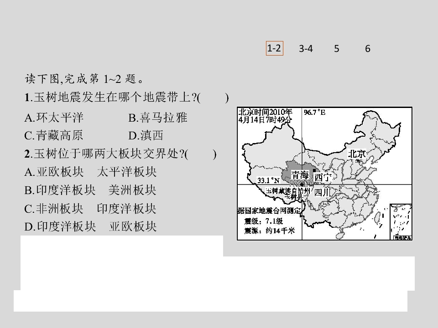438x328 pixels.
Task: Jump to question 5 link
Action: (x=337, y=49)
